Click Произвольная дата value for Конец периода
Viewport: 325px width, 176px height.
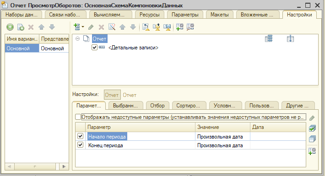[x=222, y=145]
